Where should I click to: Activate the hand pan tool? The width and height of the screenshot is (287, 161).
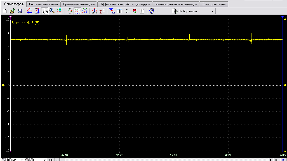pyautogui.click(x=45, y=11)
